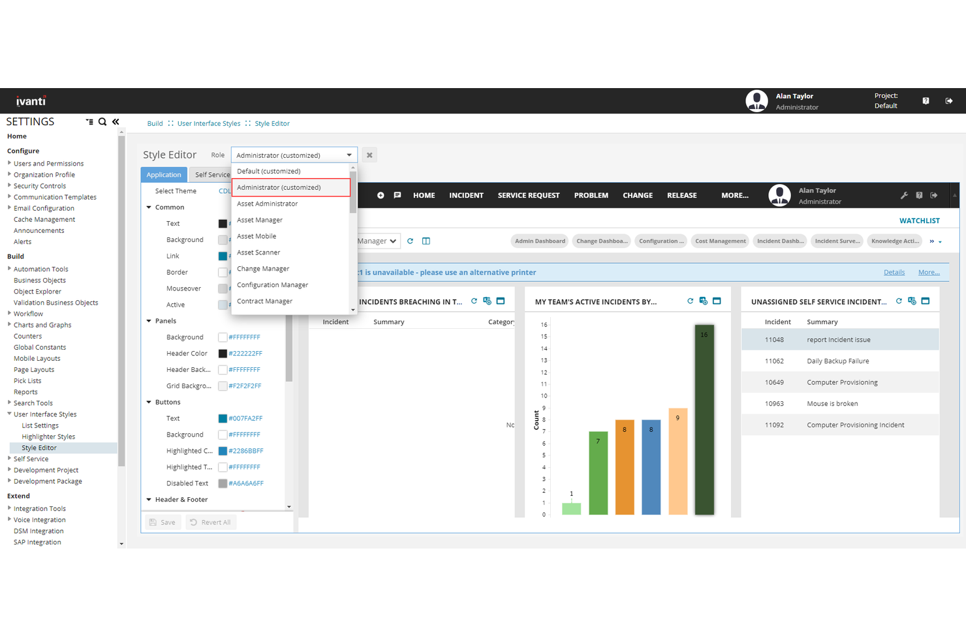Click the add dashboard plus icon

pyautogui.click(x=381, y=195)
